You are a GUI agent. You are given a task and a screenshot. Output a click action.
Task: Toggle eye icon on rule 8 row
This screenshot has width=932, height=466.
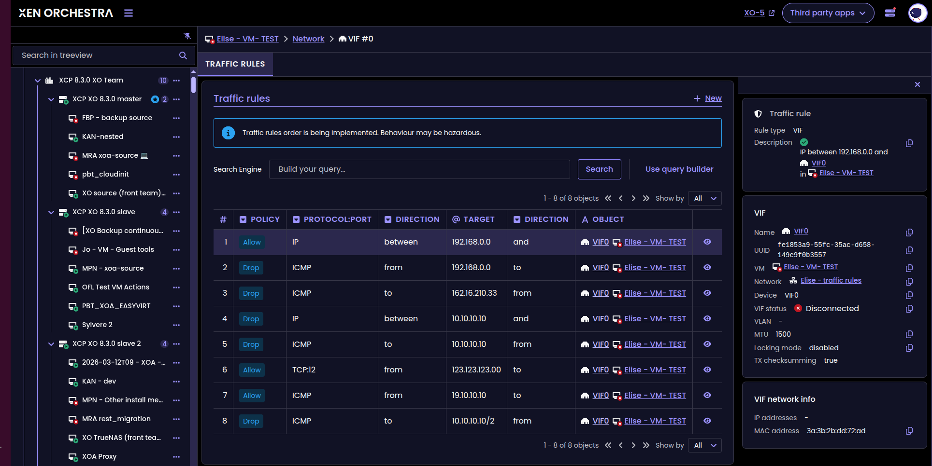tap(707, 421)
